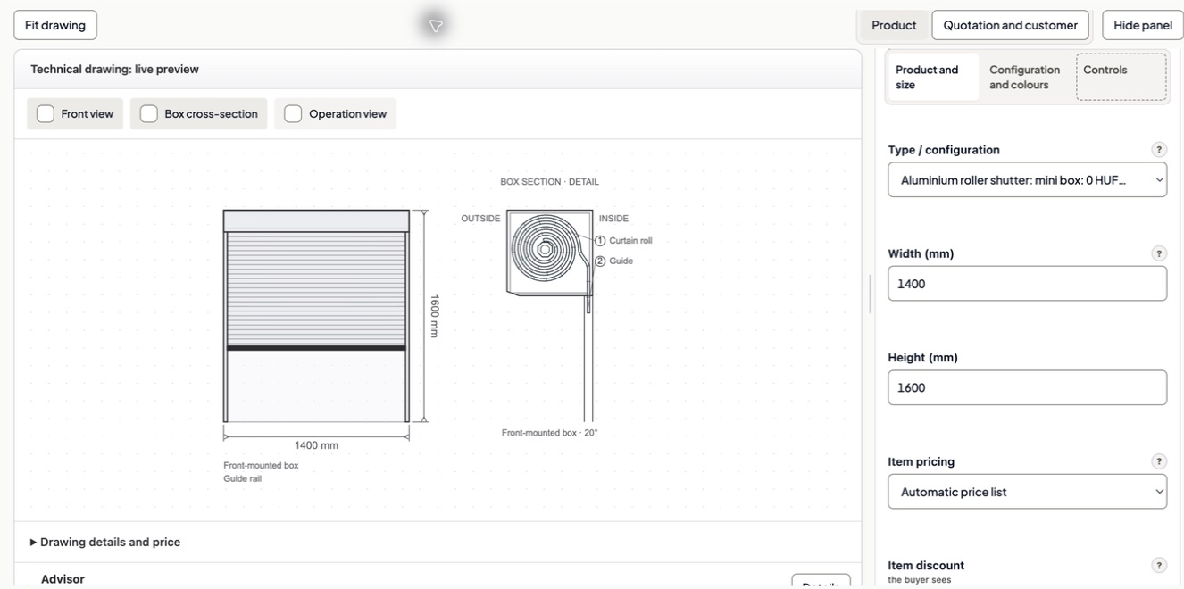
Task: Select Configuration and colours tab
Action: 1026,77
